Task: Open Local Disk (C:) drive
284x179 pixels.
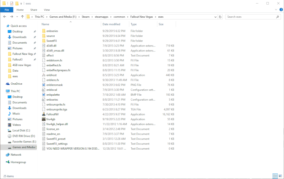Action: tap(21, 130)
